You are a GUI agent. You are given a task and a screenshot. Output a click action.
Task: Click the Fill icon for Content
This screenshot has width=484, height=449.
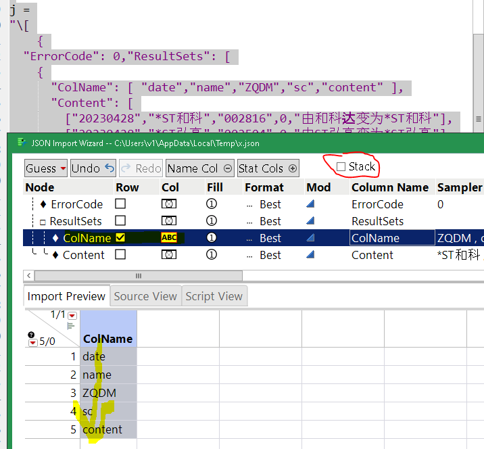point(212,254)
